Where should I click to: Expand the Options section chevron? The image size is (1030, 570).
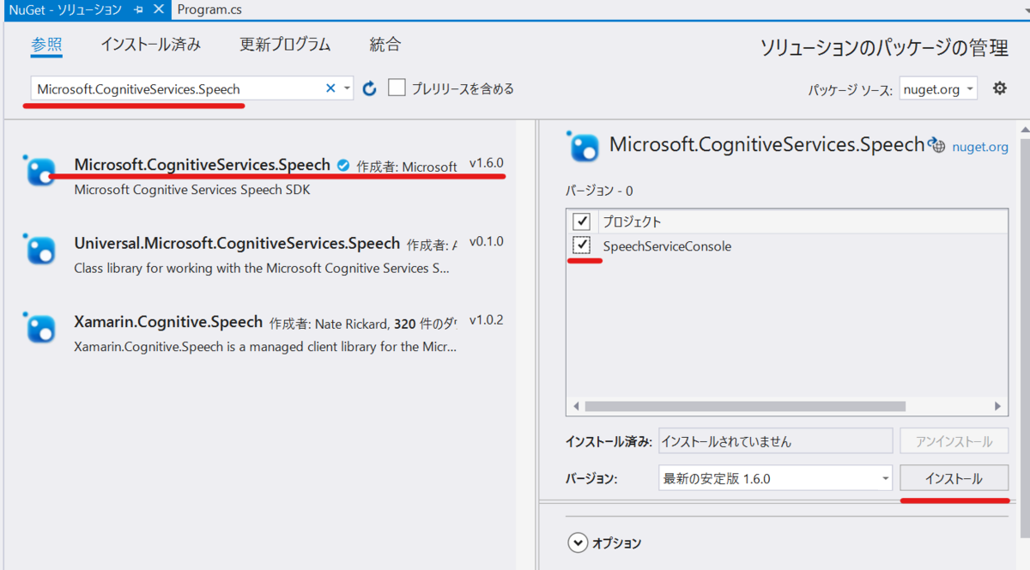577,543
